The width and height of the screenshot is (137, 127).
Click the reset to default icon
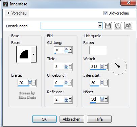128,26
